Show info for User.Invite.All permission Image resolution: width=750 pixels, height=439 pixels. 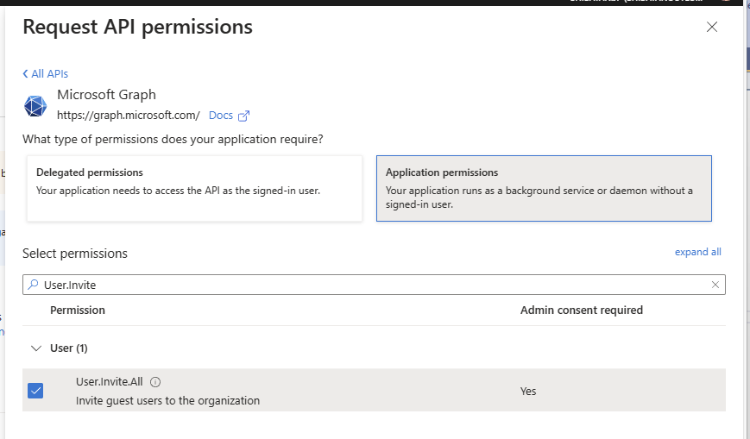156,382
